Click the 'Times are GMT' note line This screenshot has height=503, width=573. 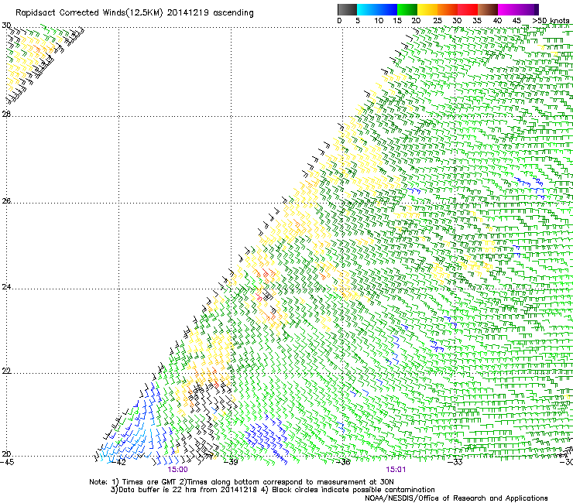242,482
